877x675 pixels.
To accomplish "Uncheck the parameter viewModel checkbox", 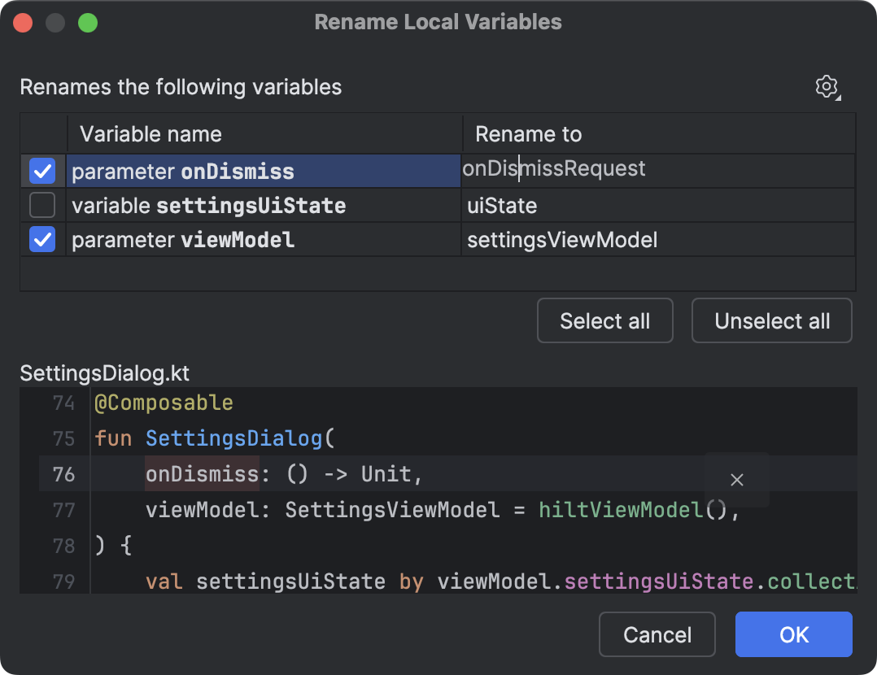I will [x=42, y=239].
